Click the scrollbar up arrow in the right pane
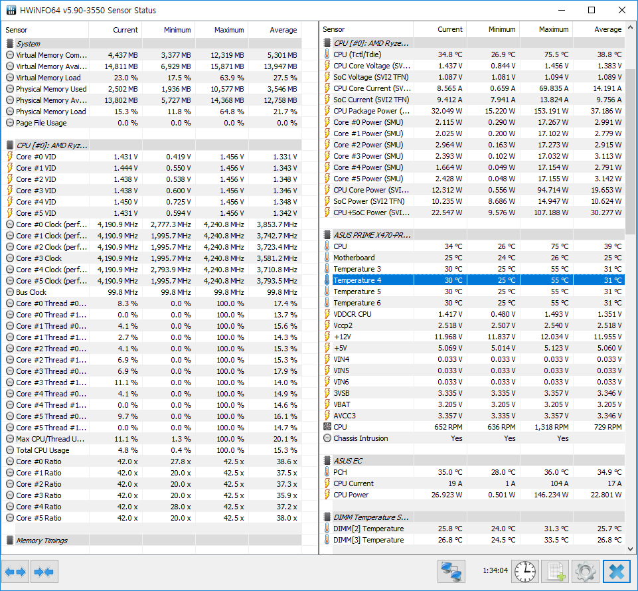 click(x=630, y=28)
